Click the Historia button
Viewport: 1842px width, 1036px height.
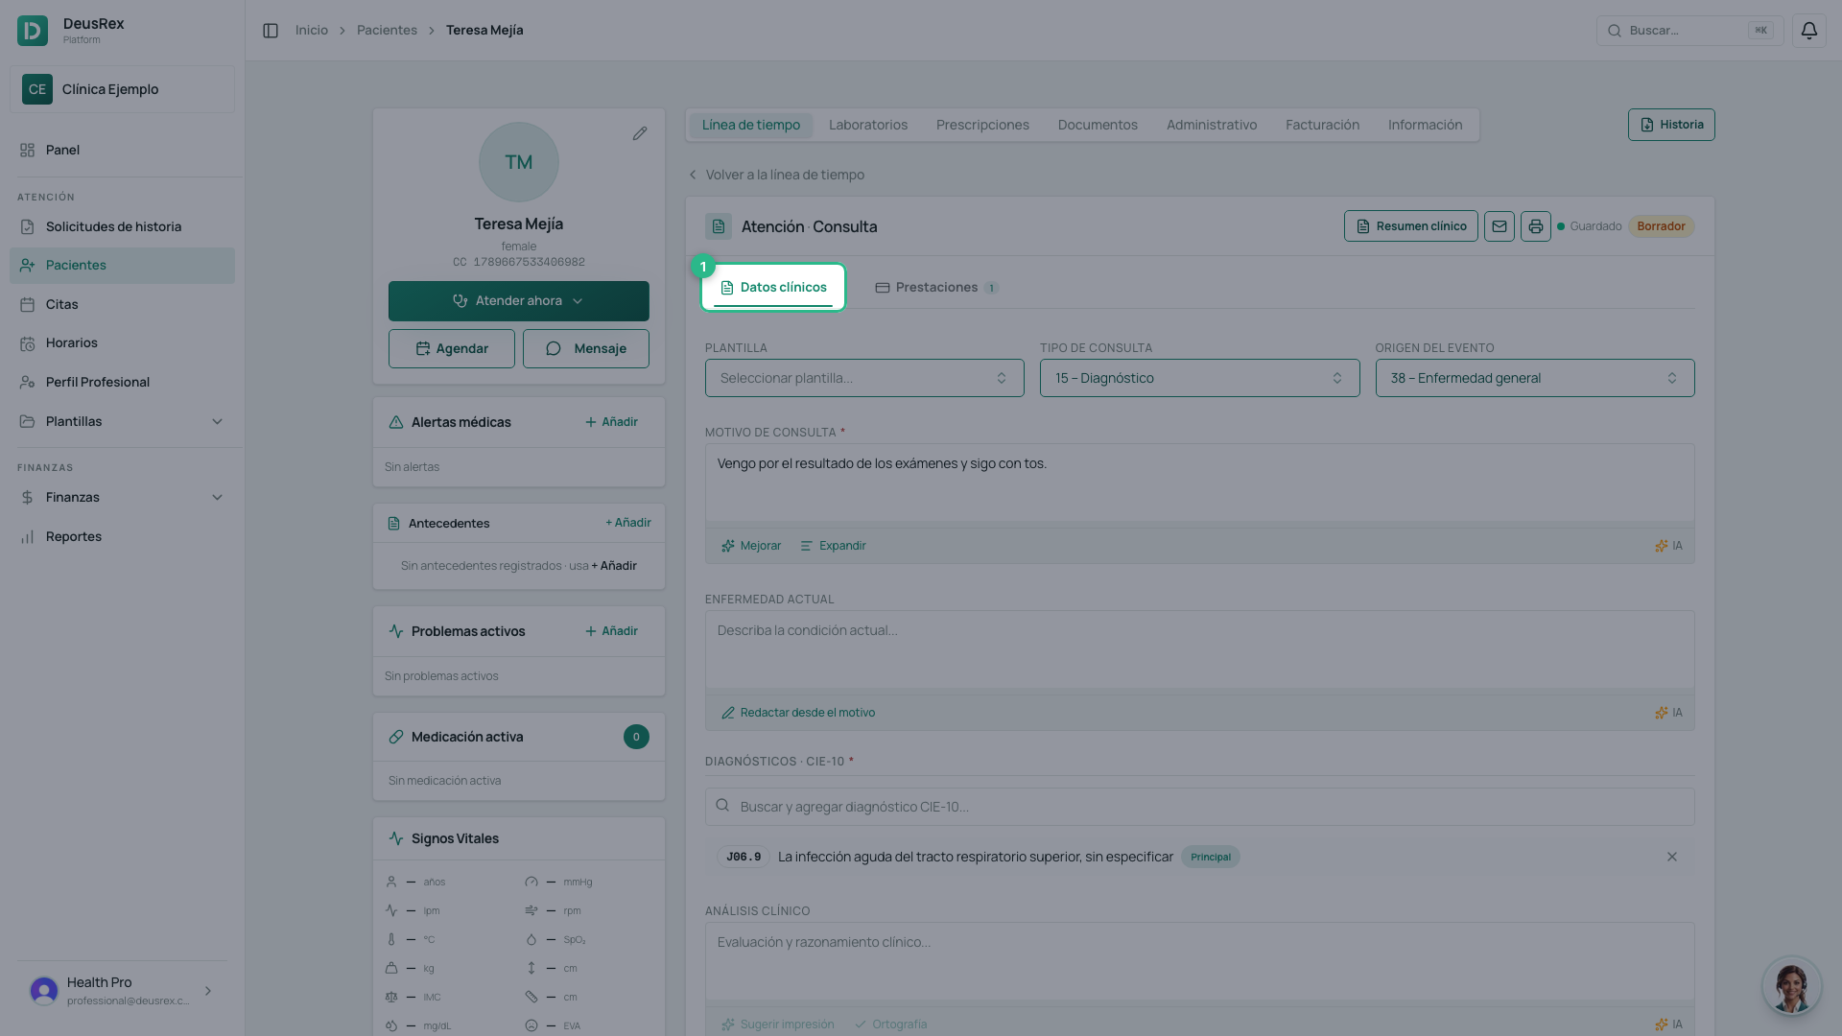1671,125
